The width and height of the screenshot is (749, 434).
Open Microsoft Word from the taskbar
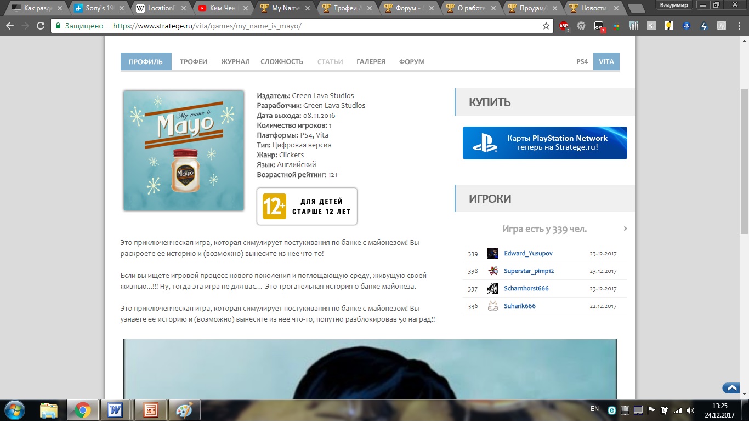pos(115,410)
